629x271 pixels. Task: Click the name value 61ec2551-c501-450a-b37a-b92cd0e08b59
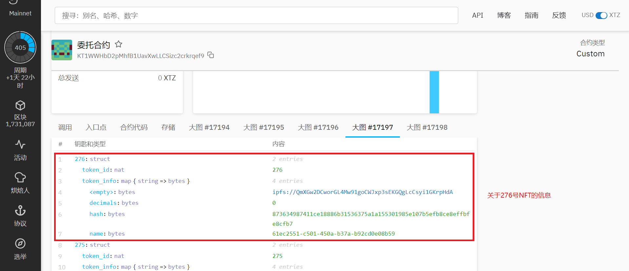point(334,234)
